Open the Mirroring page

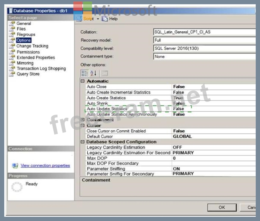pos(25,63)
